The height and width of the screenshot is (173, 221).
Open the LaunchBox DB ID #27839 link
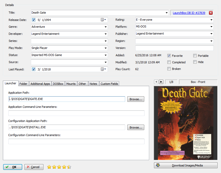click(x=189, y=13)
